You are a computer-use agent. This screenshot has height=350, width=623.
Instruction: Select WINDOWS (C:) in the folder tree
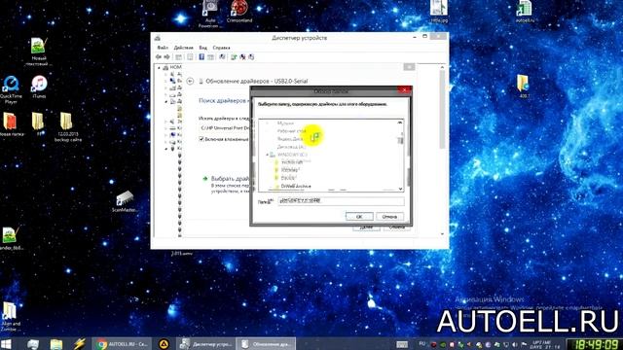click(x=292, y=155)
